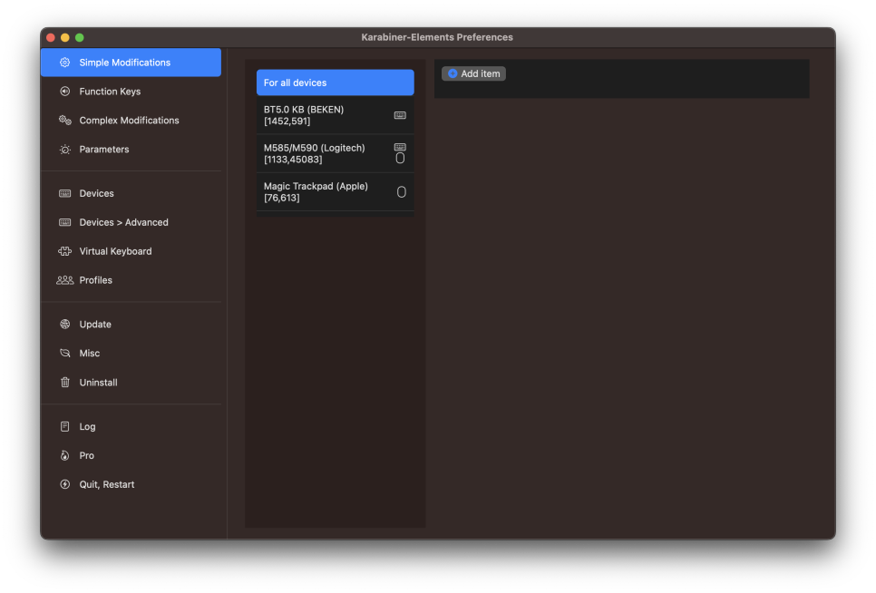Open the Pro section

tap(131, 455)
